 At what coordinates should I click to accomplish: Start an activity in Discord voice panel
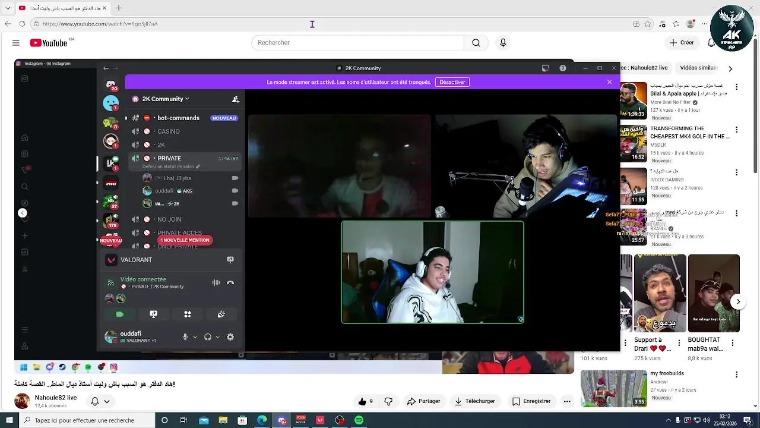[188, 314]
